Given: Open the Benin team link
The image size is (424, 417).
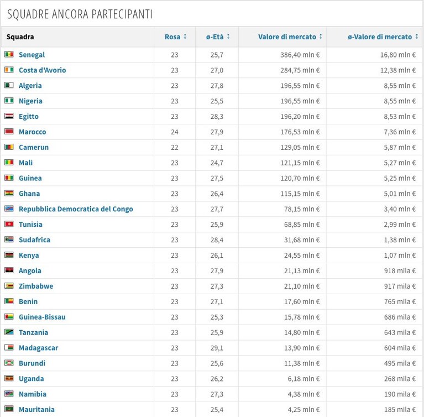Looking at the screenshot, I should (28, 302).
